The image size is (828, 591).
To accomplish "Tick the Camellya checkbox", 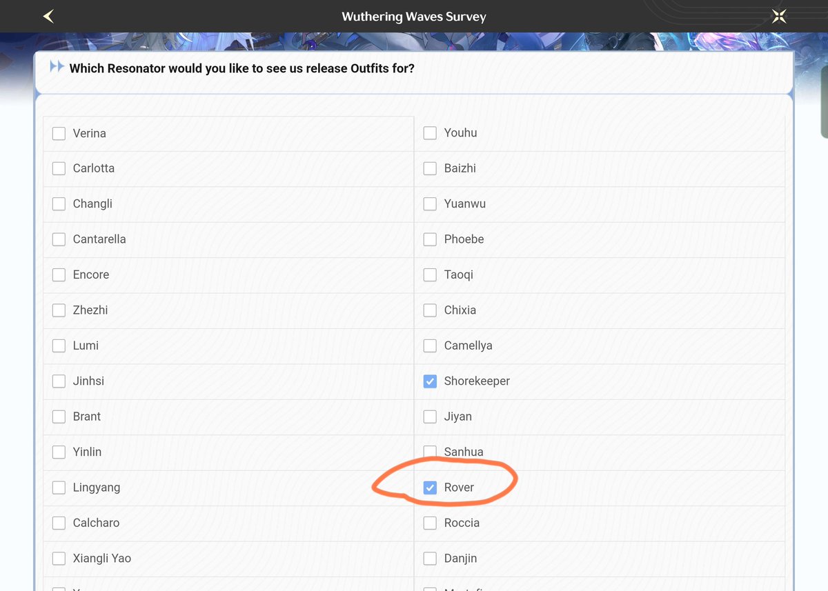I will point(430,345).
